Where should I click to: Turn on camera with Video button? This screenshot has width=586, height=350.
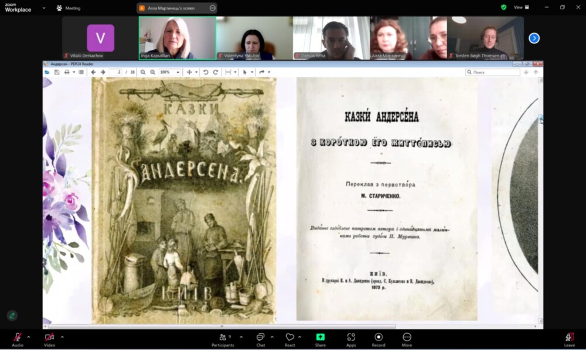point(49,338)
